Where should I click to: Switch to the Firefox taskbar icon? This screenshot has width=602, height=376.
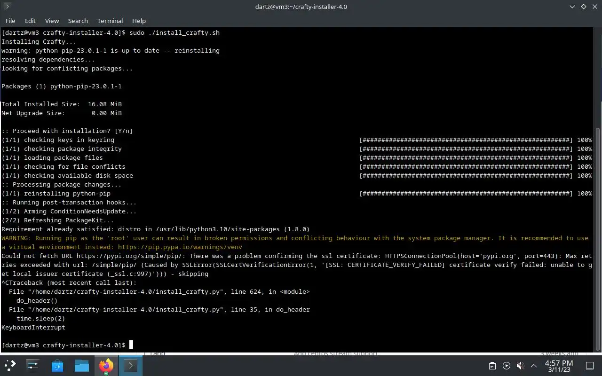(x=106, y=365)
